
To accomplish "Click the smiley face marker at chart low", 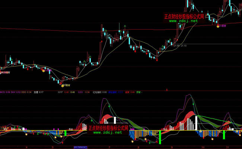I will coord(63,85).
